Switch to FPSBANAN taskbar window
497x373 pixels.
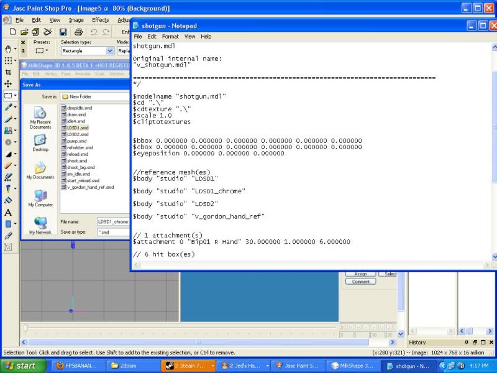[x=77, y=366]
